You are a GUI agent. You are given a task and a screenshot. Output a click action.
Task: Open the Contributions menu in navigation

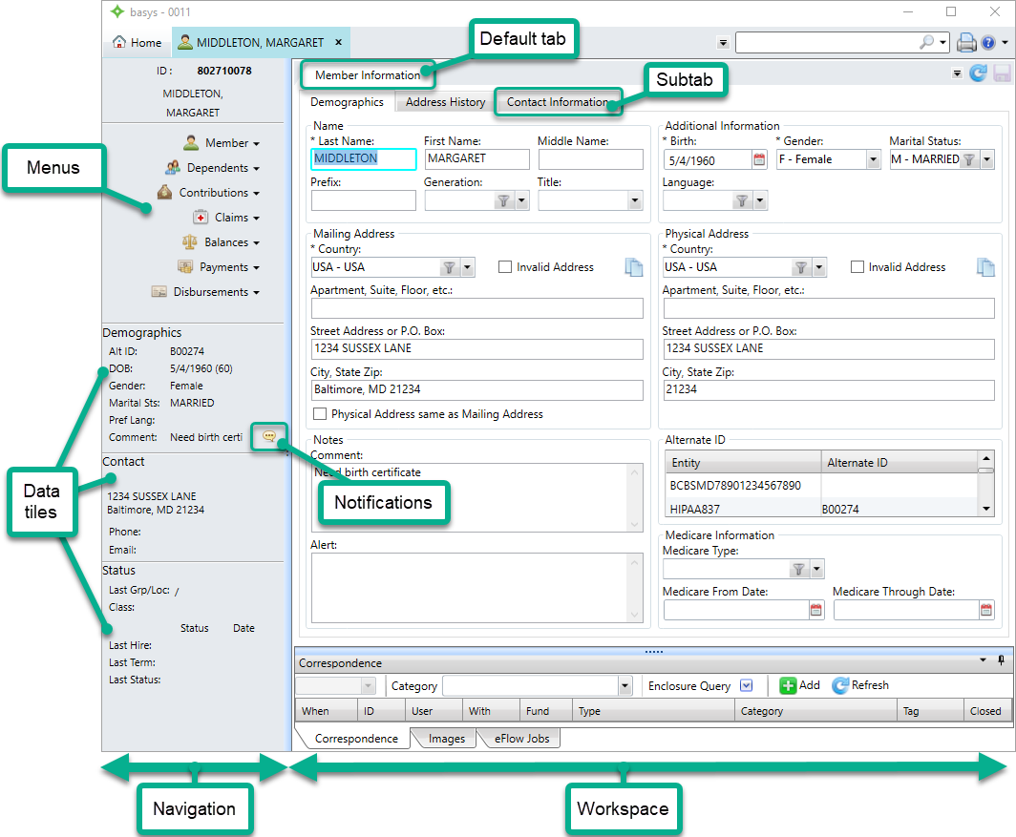(208, 193)
